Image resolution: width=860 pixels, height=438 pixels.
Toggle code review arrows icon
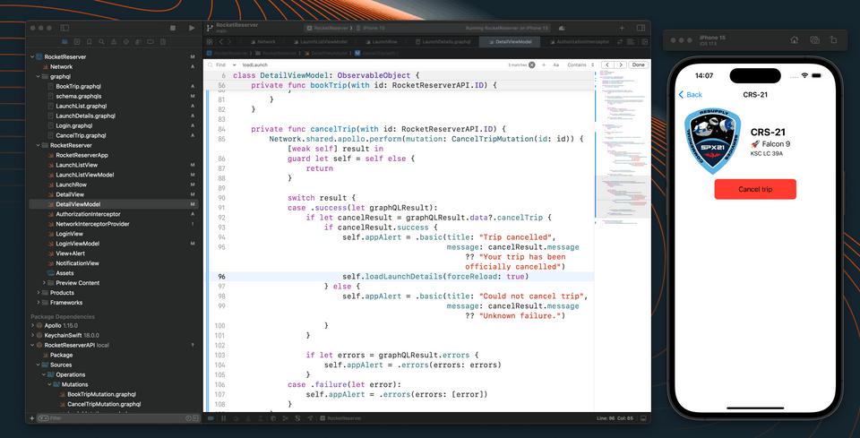pos(620,42)
